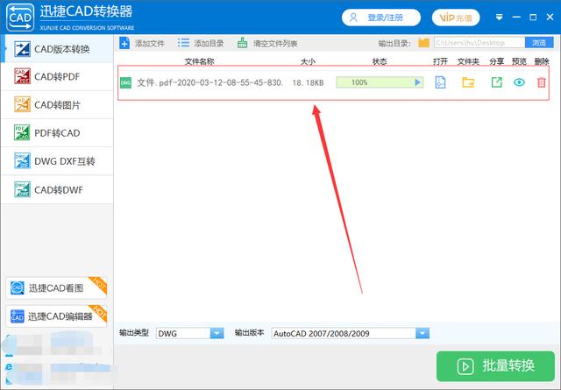Click the DWG DXF互转 sidebar icon
The width and height of the screenshot is (561, 390).
pos(22,161)
